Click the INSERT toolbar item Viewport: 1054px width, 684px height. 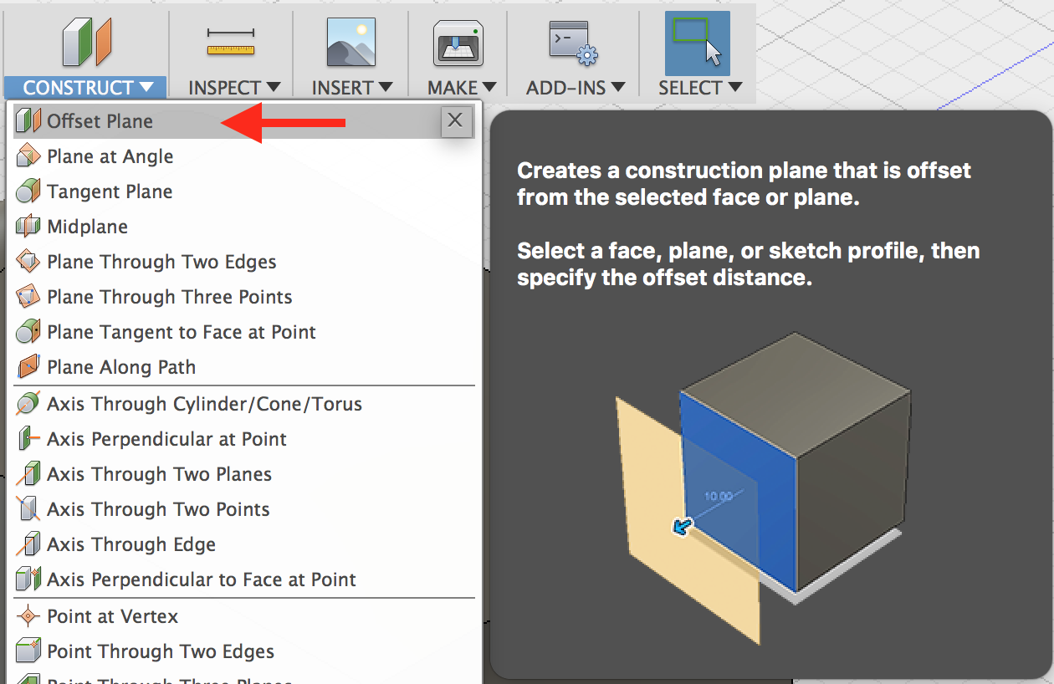tap(350, 86)
